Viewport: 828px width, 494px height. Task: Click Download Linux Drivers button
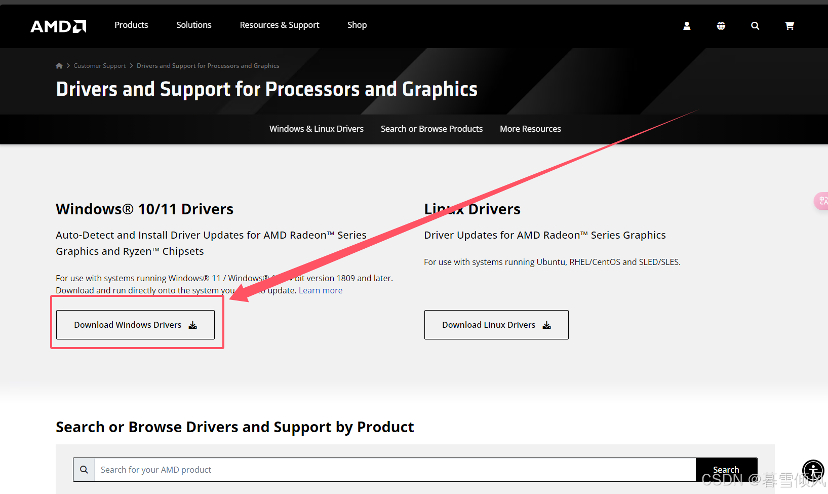click(x=496, y=325)
